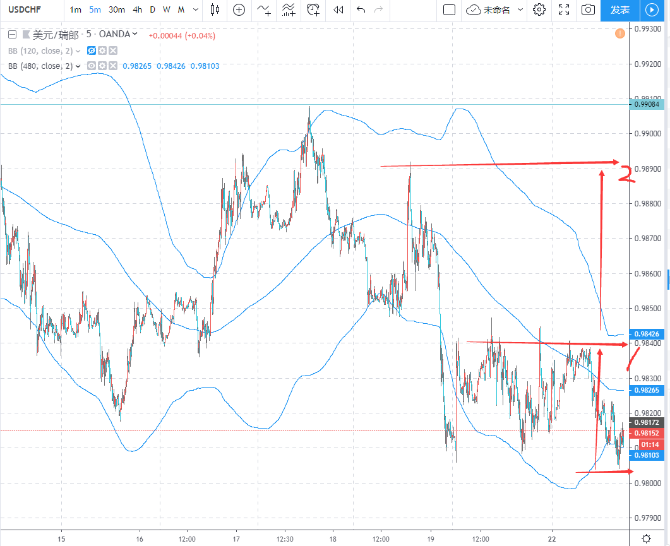The width and height of the screenshot is (670, 546).
Task: Click the flag icon beside 美元/瑞郎
Action: coord(27,35)
